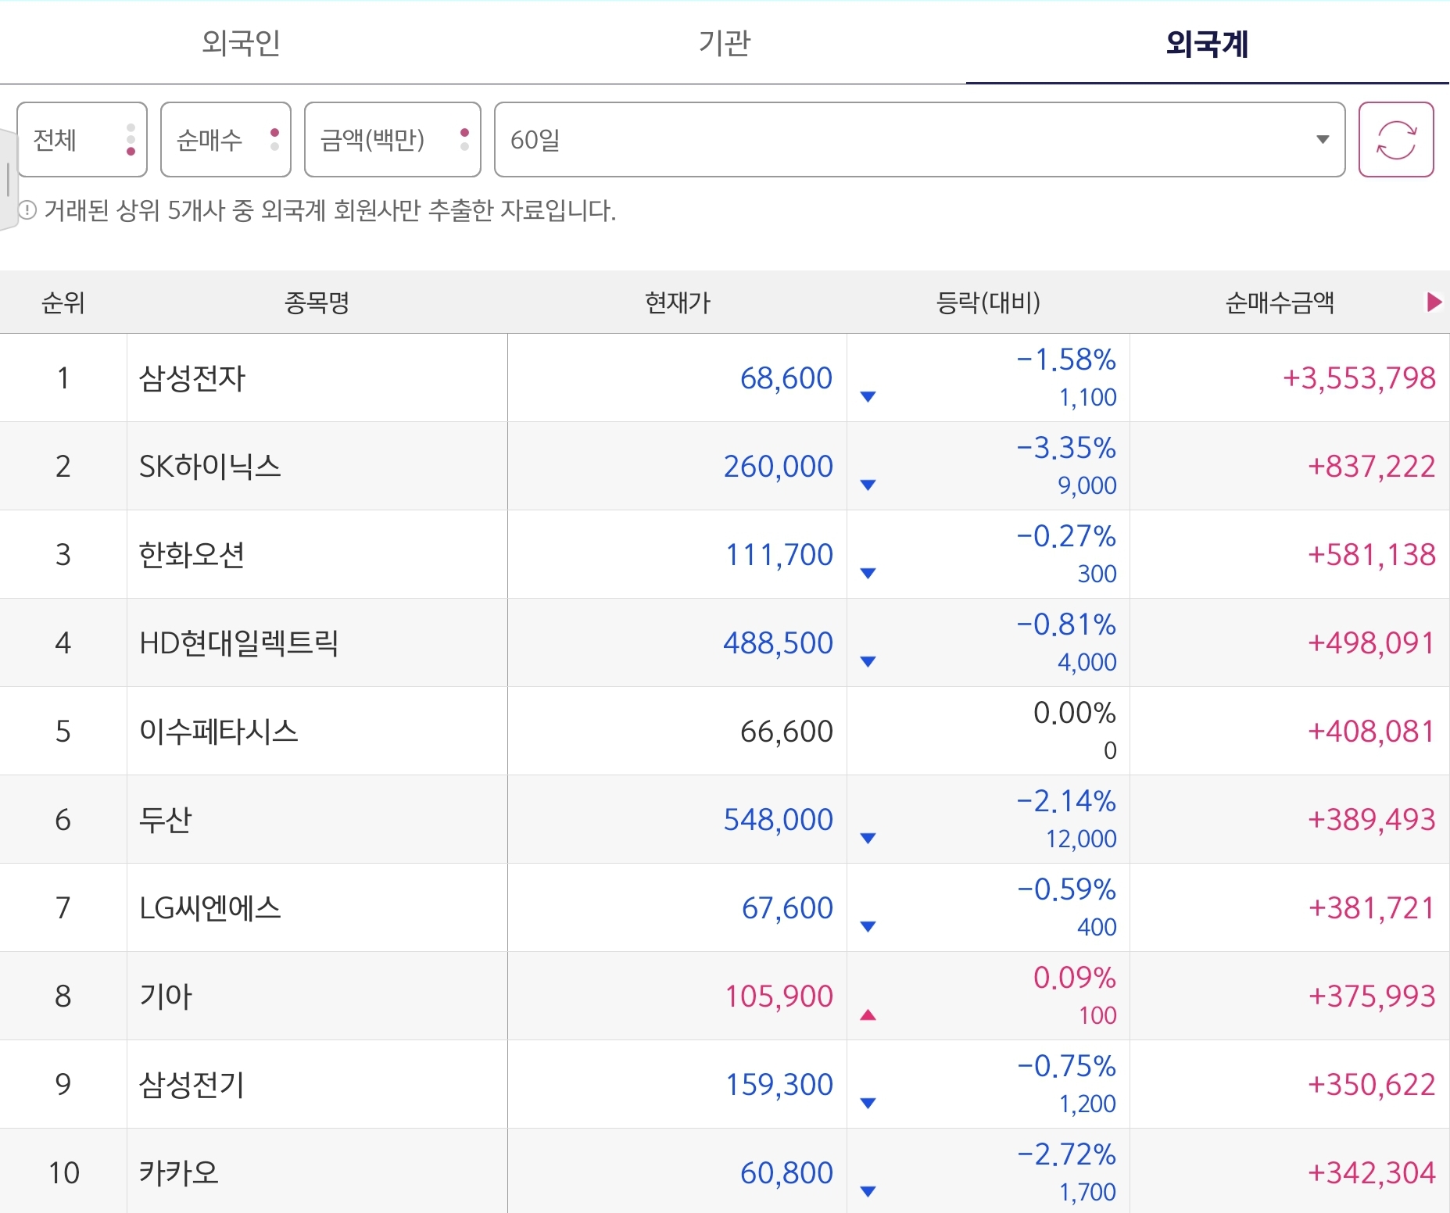Open the 삼성전자 stock row
This screenshot has width=1450, height=1213.
click(725, 378)
